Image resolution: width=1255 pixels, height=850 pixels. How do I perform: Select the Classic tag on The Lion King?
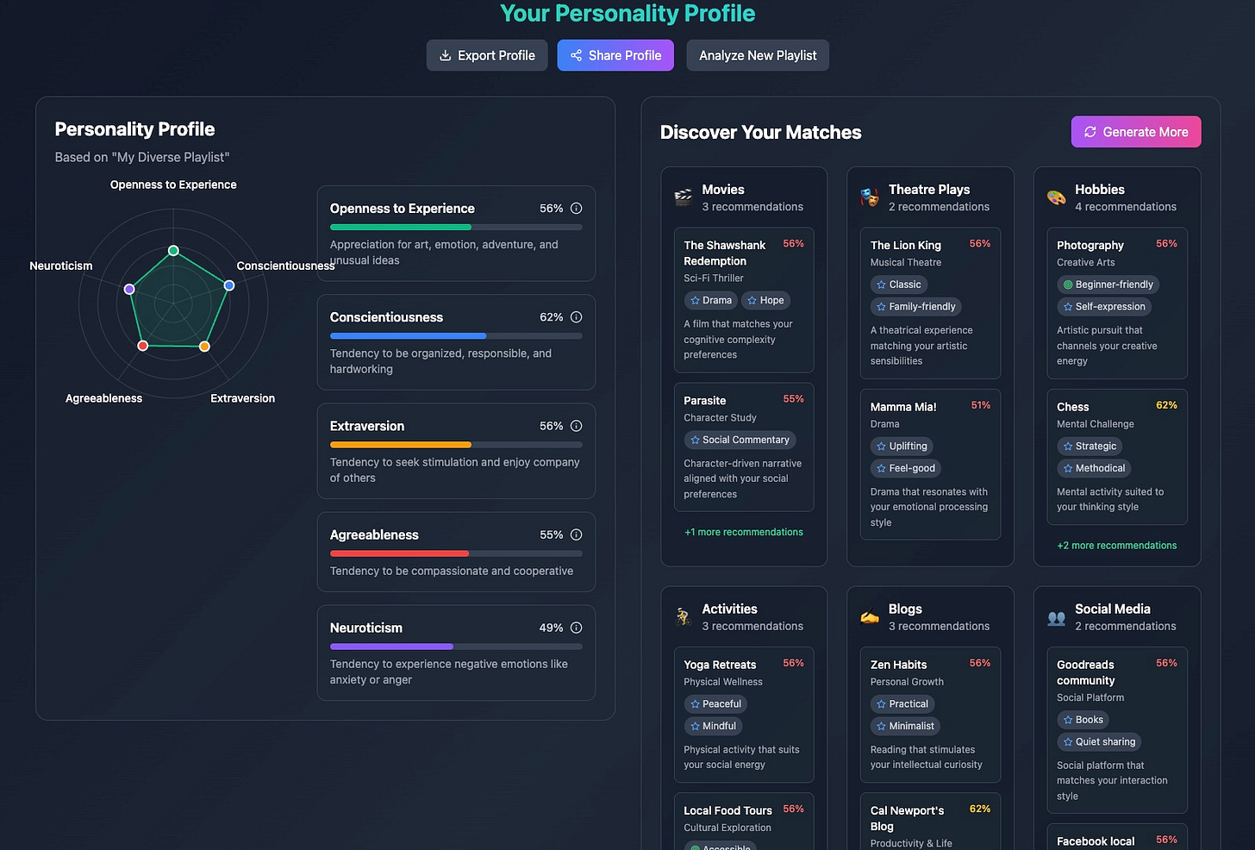899,284
